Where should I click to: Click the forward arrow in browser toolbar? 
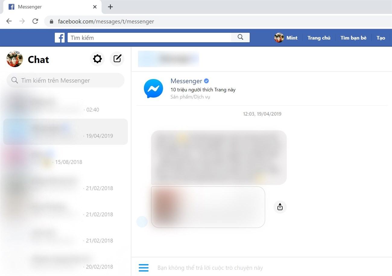[x=22, y=21]
